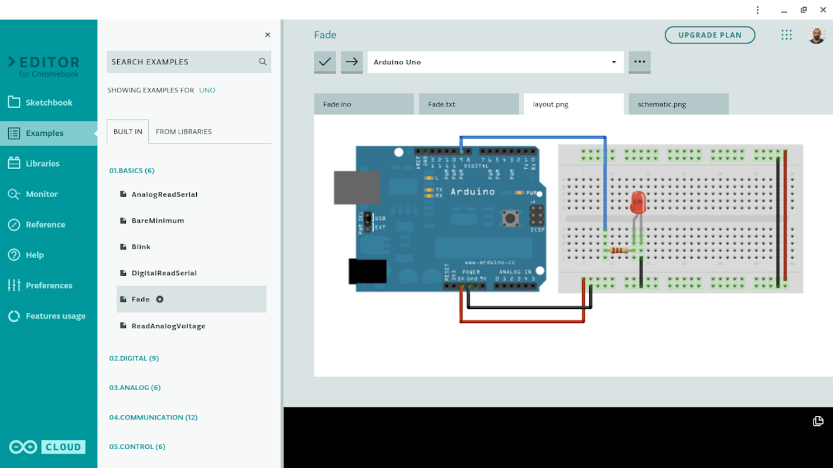Open the apps grid icon
Screen dimensions: 833x468
click(x=786, y=35)
